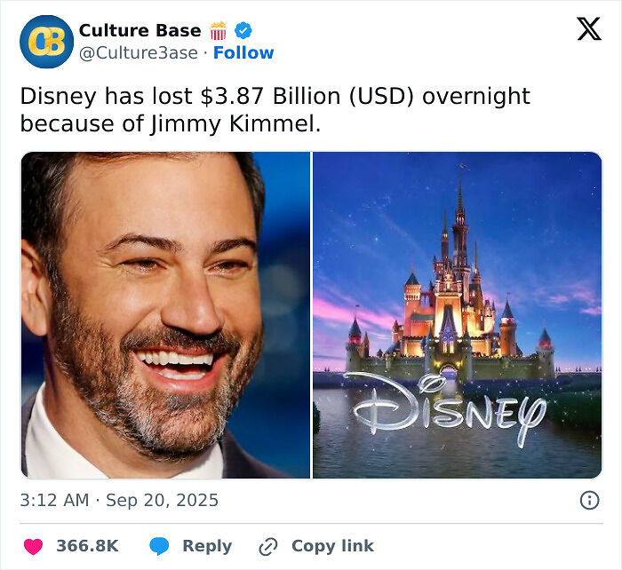The image size is (622, 570).
Task: Click the Sep 20, 2025 date
Action: tap(162, 500)
